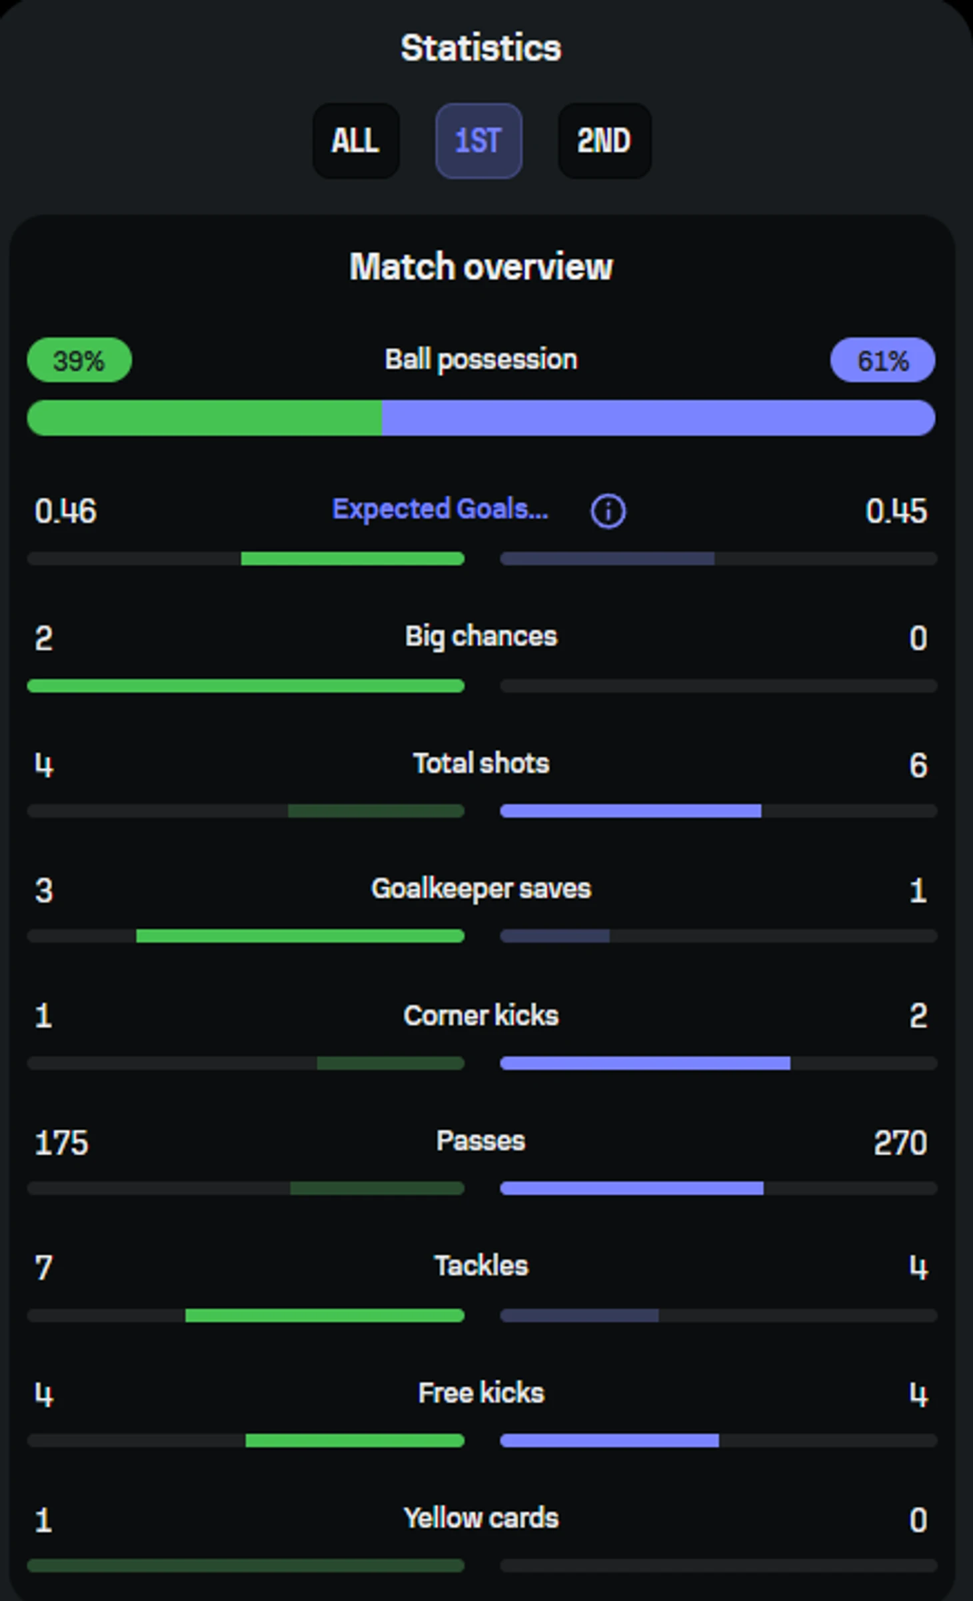Show 2ND half statistics
The height and width of the screenshot is (1601, 973).
604,141
